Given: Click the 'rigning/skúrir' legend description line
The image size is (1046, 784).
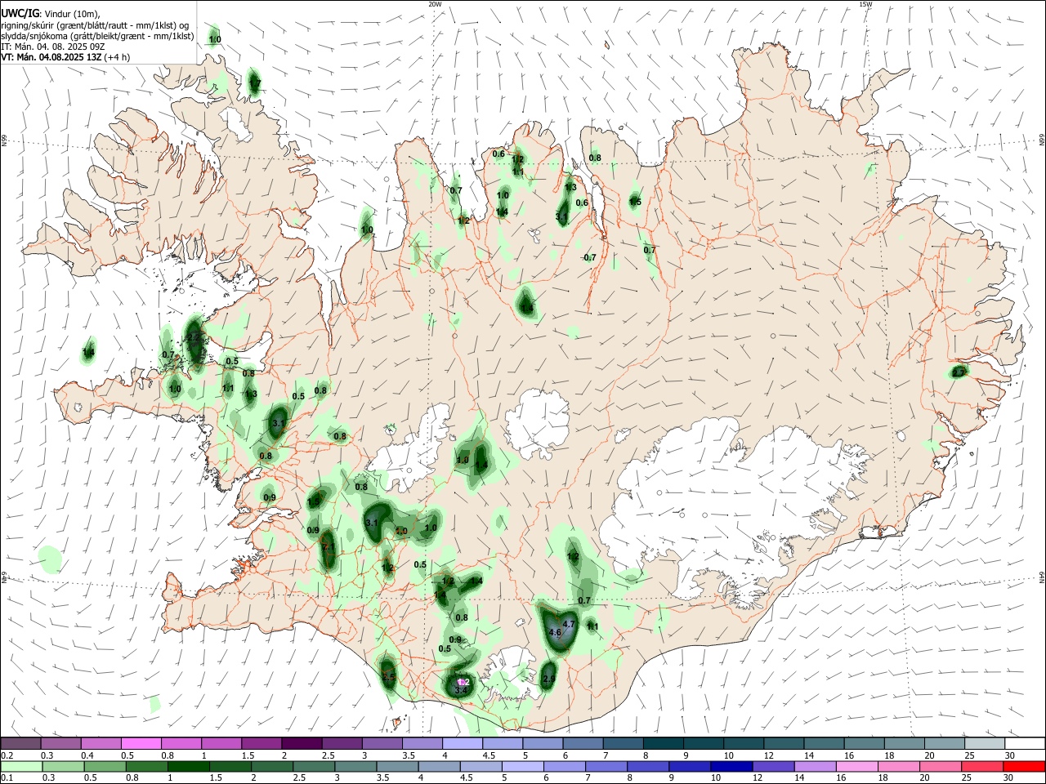Looking at the screenshot, I should pyautogui.click(x=95, y=25).
